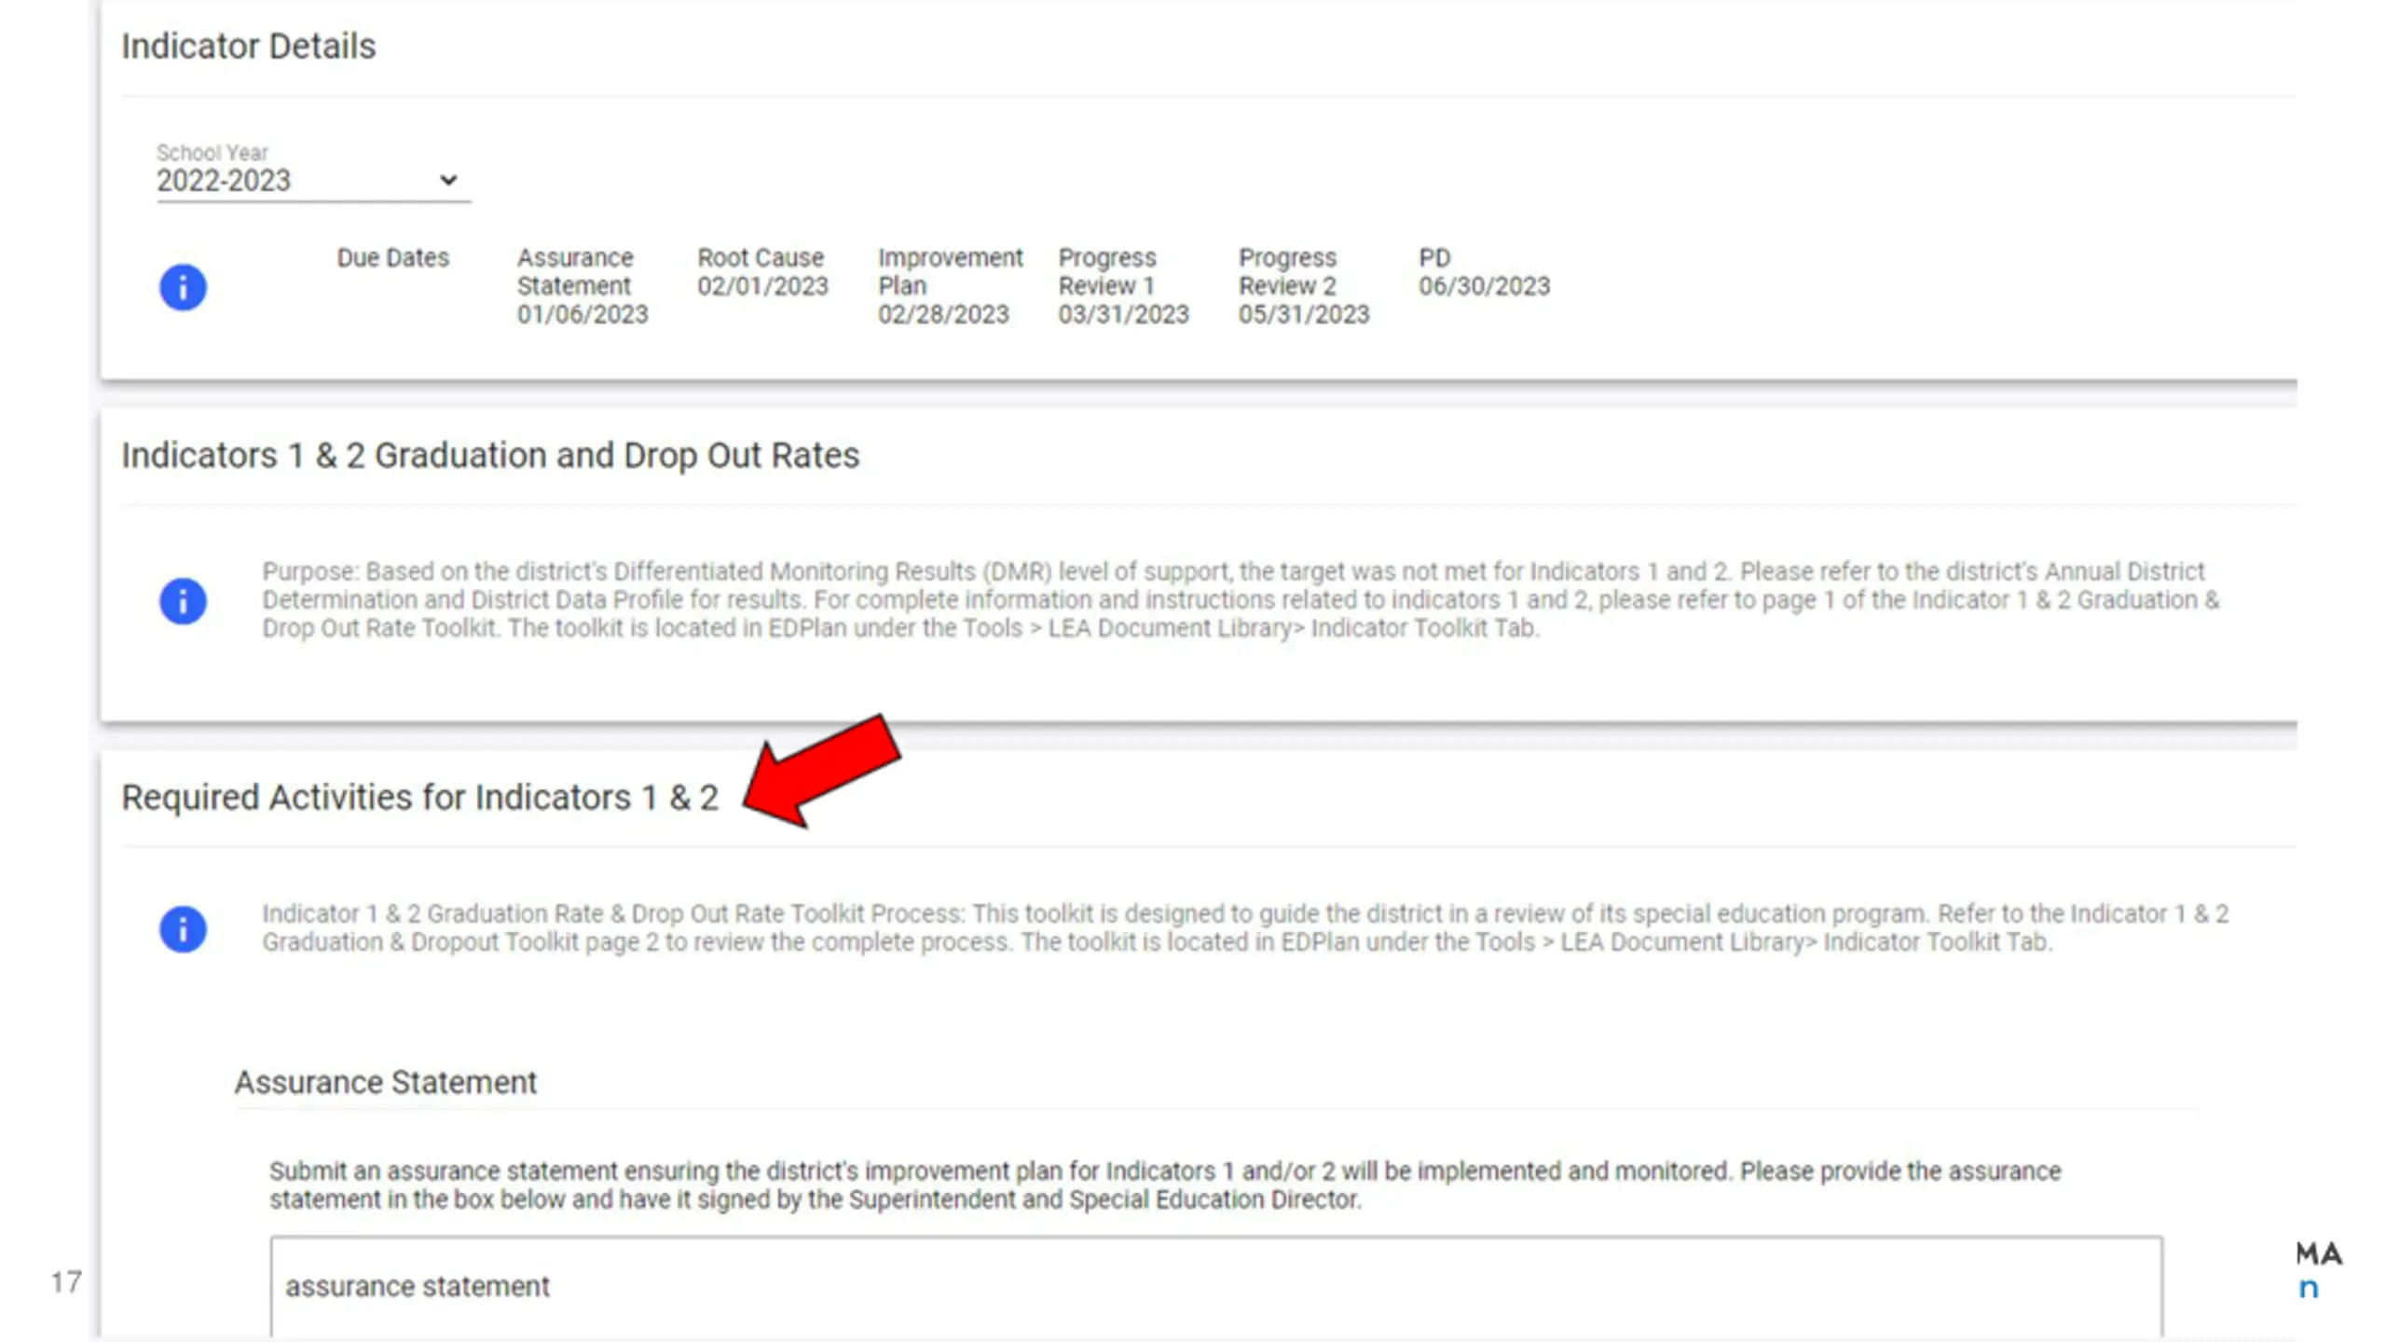Click the Assurance Statement section heading
Screen dimensions: 2386x1342
click(386, 1082)
